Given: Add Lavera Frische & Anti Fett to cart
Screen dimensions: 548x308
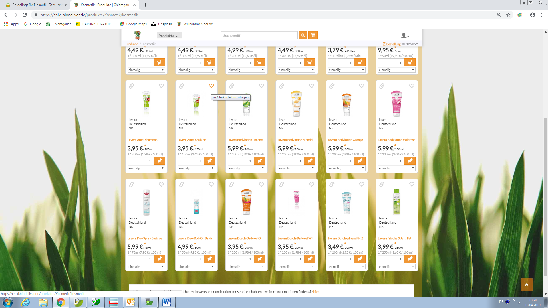Looking at the screenshot, I should tap(410, 259).
